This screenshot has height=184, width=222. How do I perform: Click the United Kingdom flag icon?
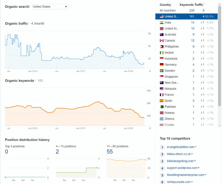click(162, 28)
